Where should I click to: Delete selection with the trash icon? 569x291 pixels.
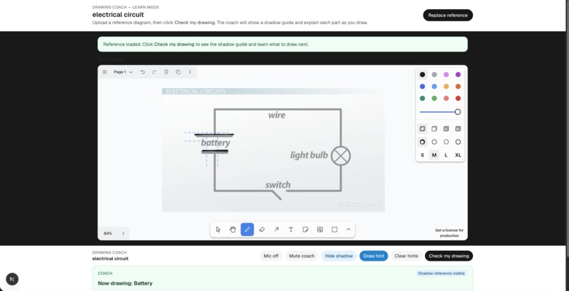click(x=166, y=72)
